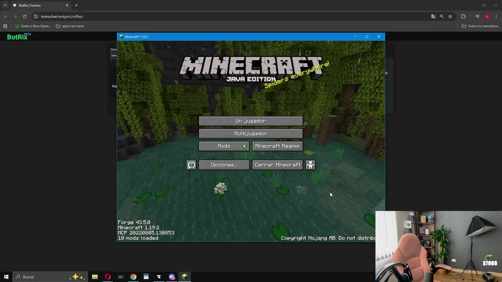502x282 pixels.
Task: Minimize the Minecraft 1.19.2 window
Action: pyautogui.click(x=355, y=36)
